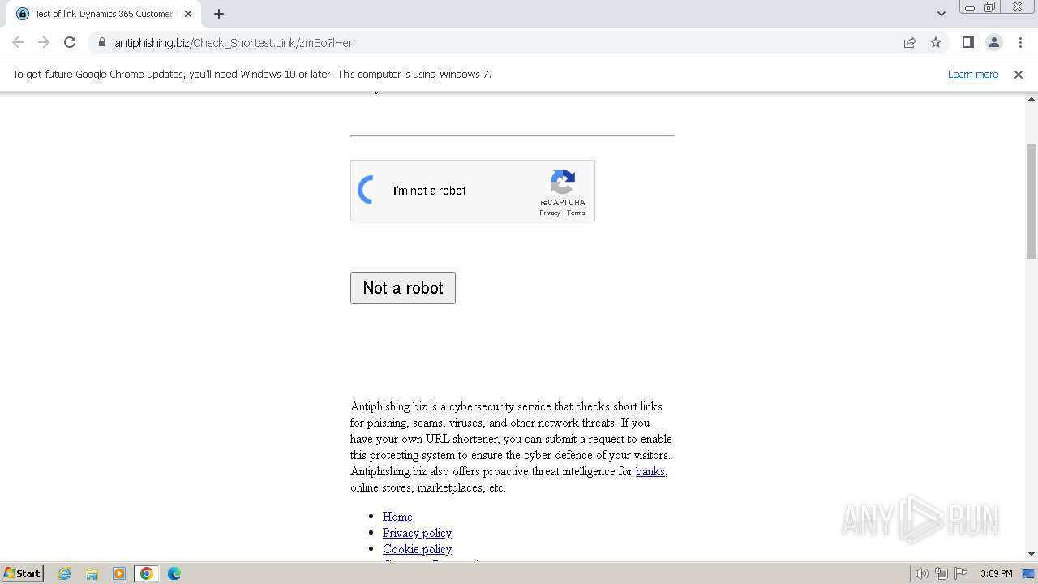The height and width of the screenshot is (584, 1038).
Task: Click the scrollbar down arrow
Action: click(x=1032, y=554)
